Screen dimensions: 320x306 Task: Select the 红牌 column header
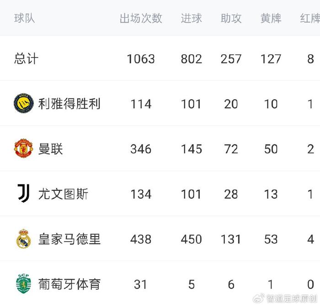point(310,18)
